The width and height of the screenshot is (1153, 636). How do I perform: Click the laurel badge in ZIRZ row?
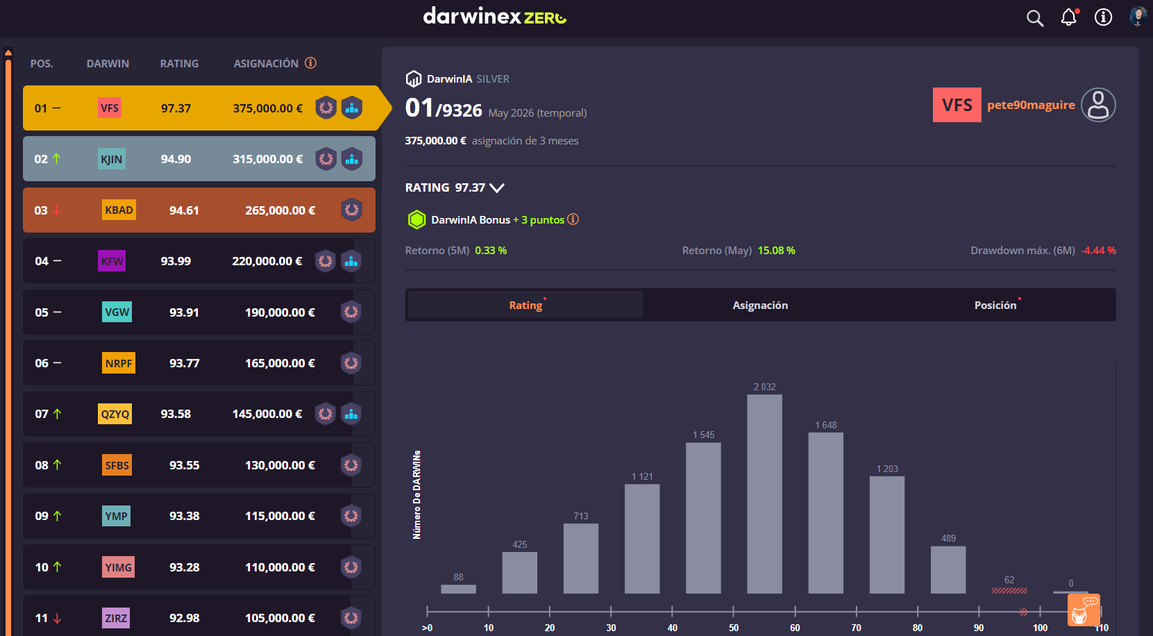click(351, 617)
